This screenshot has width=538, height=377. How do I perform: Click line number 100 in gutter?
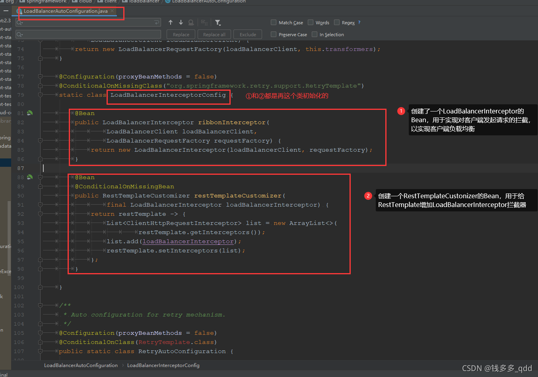[19, 287]
